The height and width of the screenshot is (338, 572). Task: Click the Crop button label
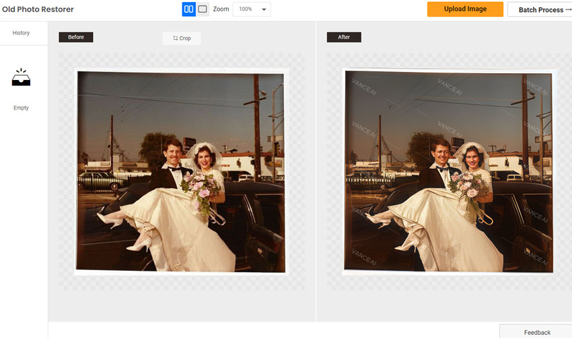coord(185,38)
